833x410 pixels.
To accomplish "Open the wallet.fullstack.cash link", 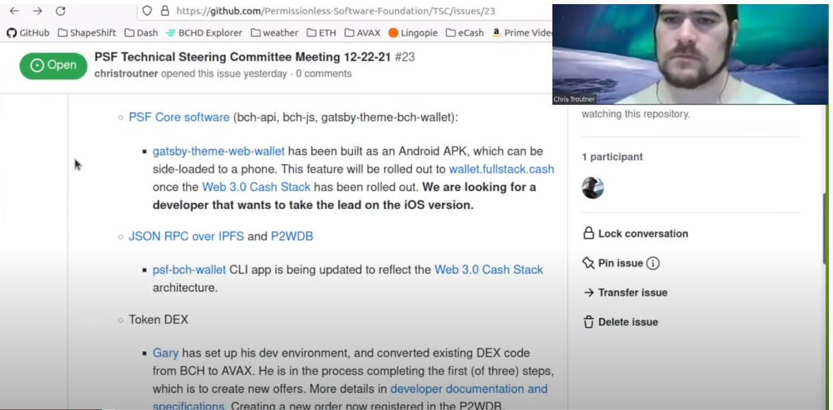I will tap(502, 169).
